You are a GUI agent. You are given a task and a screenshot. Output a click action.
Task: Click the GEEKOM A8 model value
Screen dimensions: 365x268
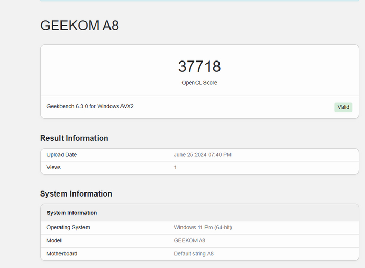click(x=189, y=240)
